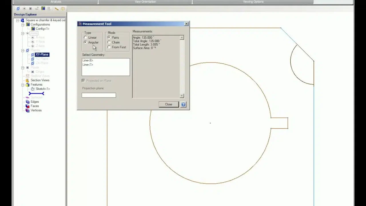Select Section Views label in the tree
This screenshot has width=366, height=206.
40,80
